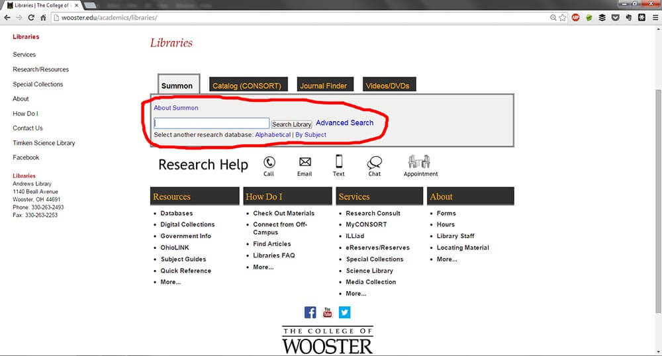This screenshot has height=356, width=662.
Task: Click the browser home icon
Action: pos(43,18)
